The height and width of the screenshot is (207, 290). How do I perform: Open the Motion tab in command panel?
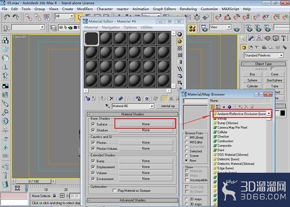pos(268,38)
